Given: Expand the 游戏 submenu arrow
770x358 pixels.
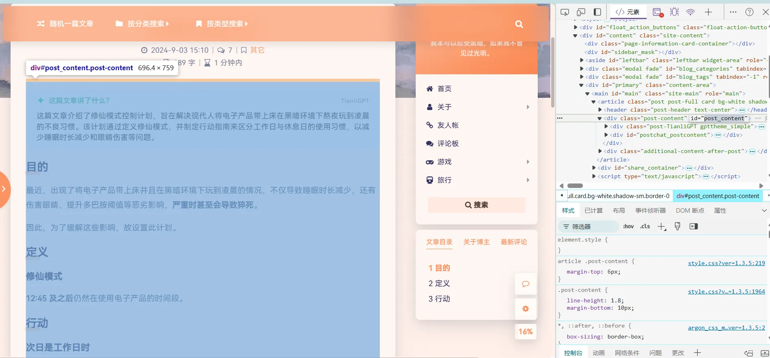Looking at the screenshot, I should (528, 162).
